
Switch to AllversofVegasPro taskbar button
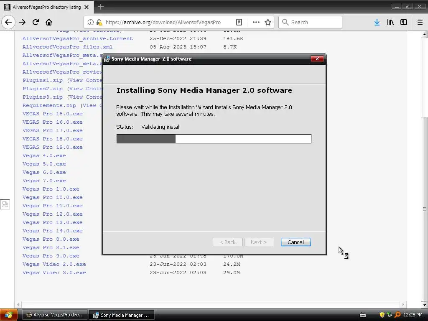(55, 315)
